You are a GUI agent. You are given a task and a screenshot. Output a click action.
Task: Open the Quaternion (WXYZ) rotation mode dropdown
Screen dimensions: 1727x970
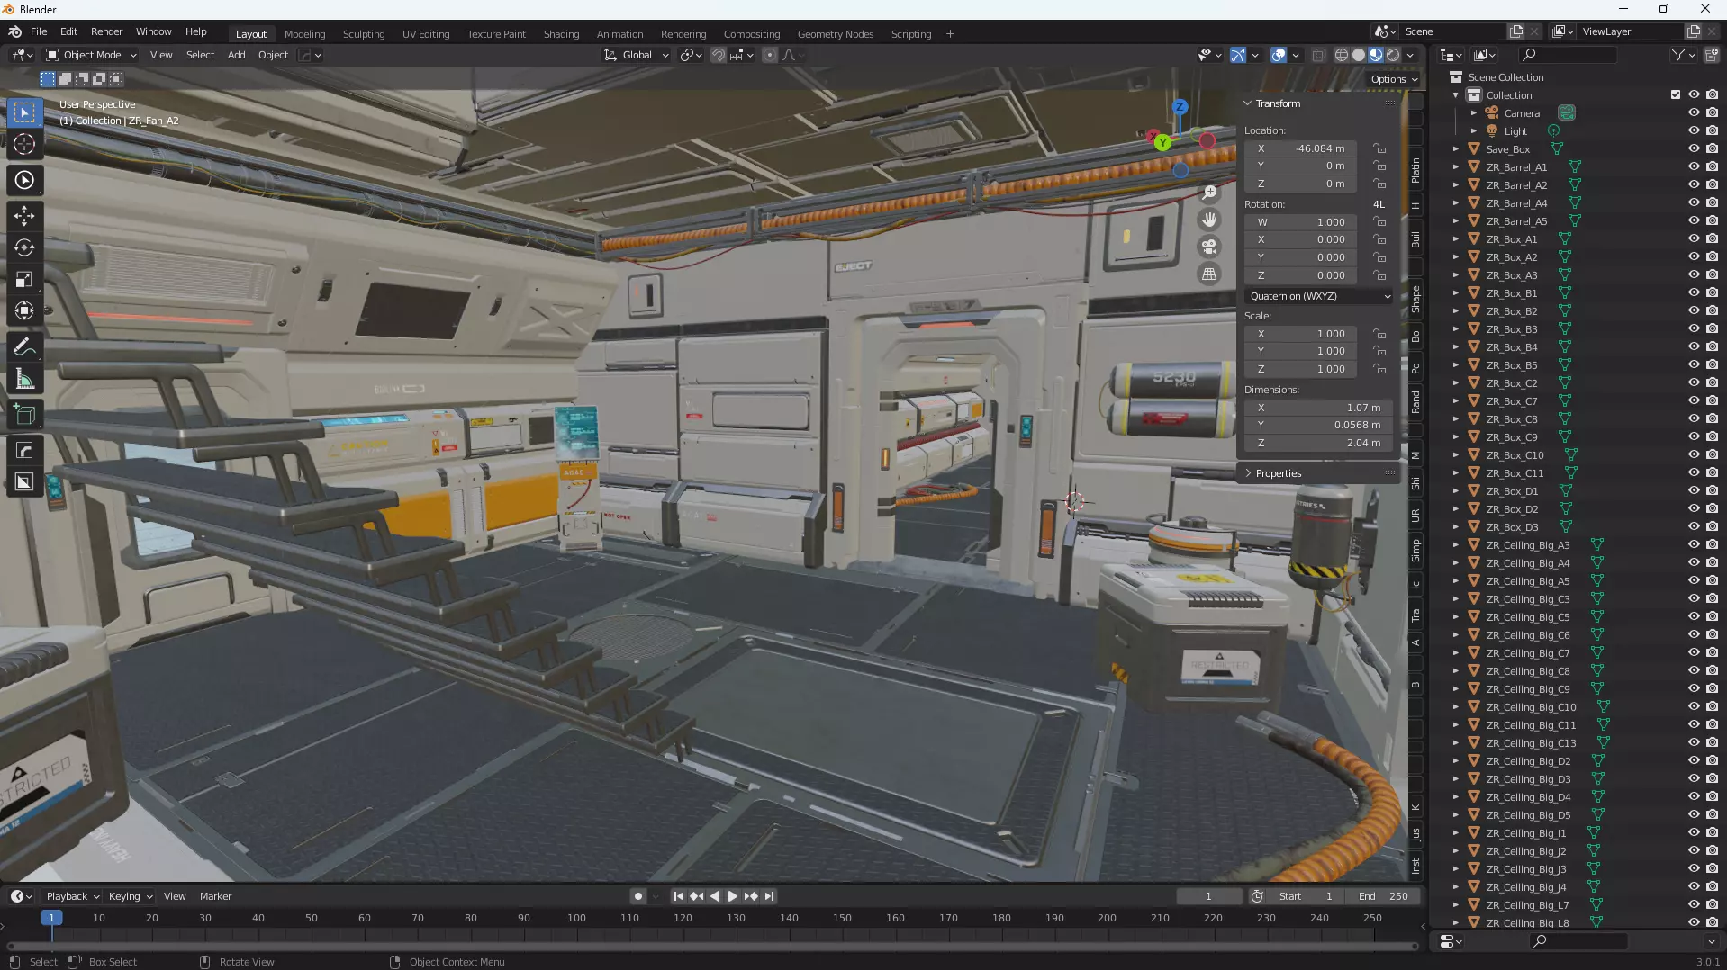(1319, 296)
